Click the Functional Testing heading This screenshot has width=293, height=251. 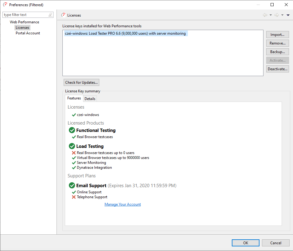click(x=96, y=130)
